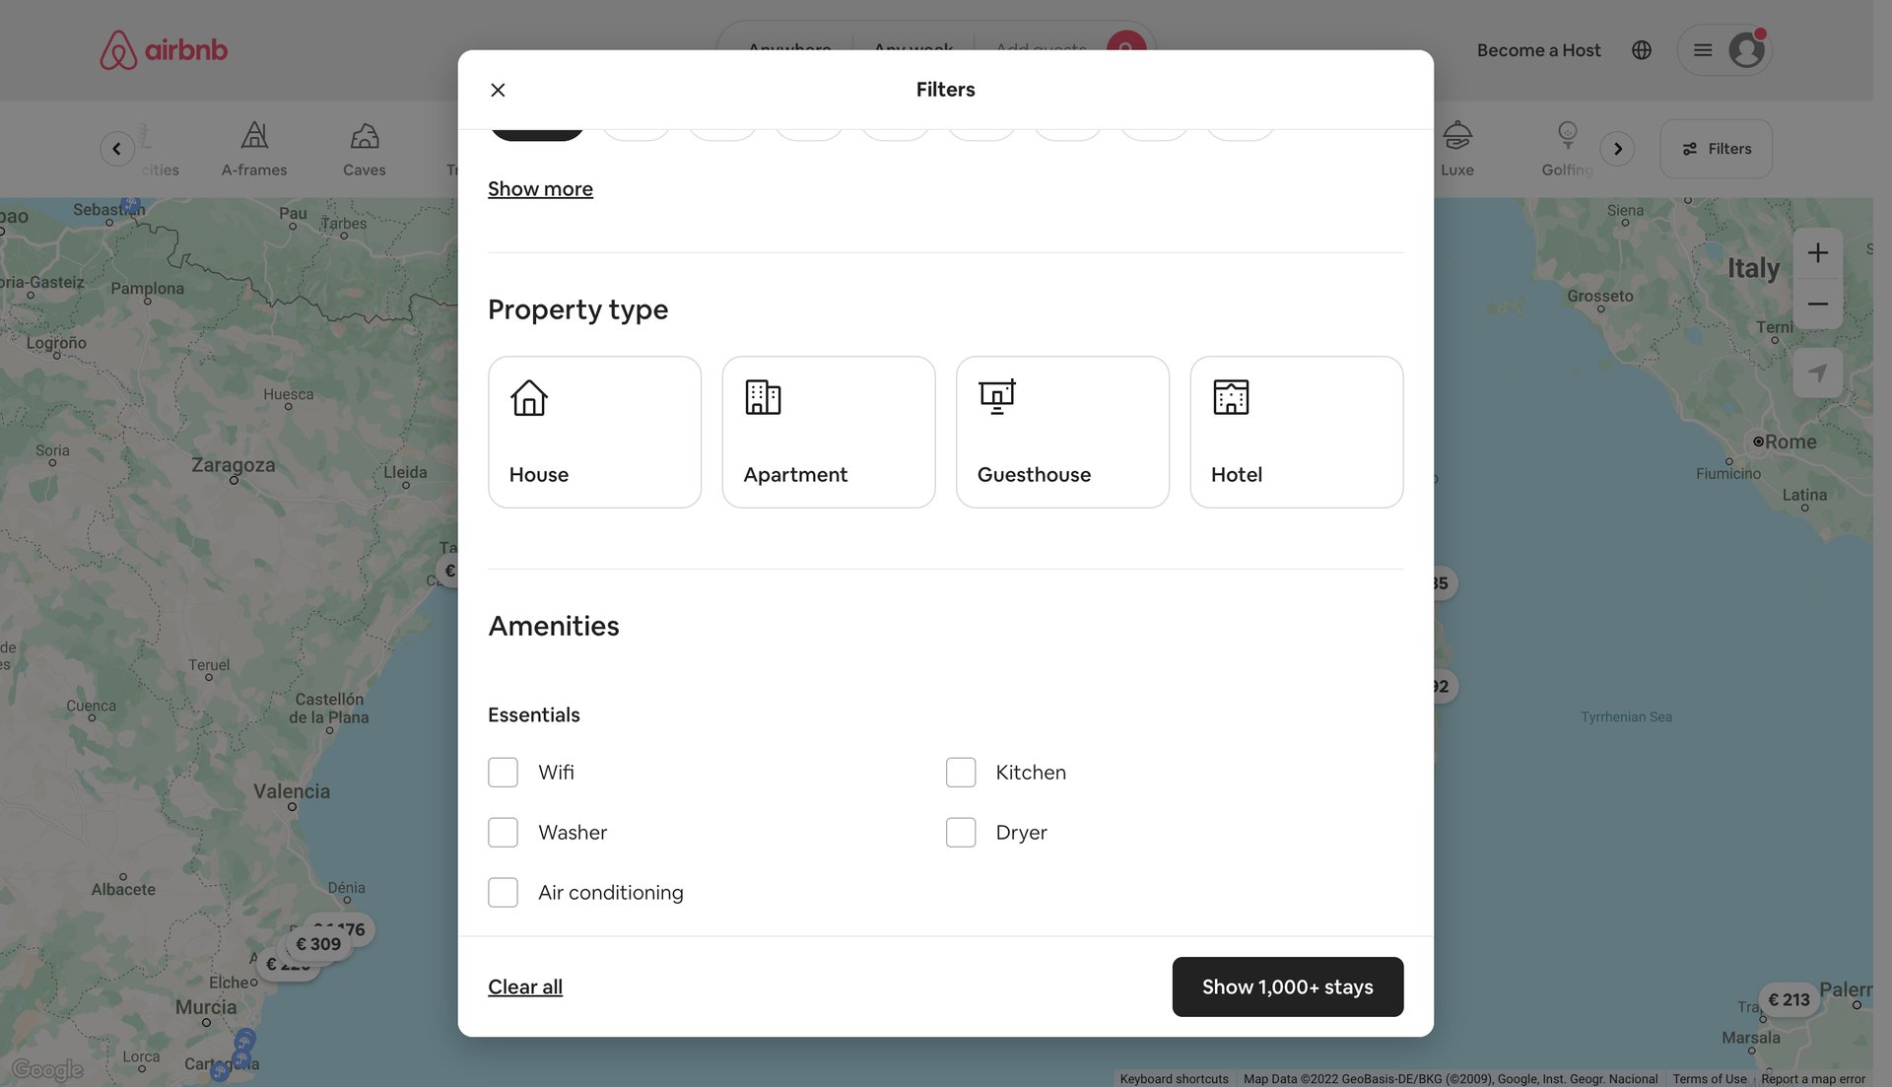Select the House property type
This screenshot has height=1087, width=1892.
tap(594, 432)
